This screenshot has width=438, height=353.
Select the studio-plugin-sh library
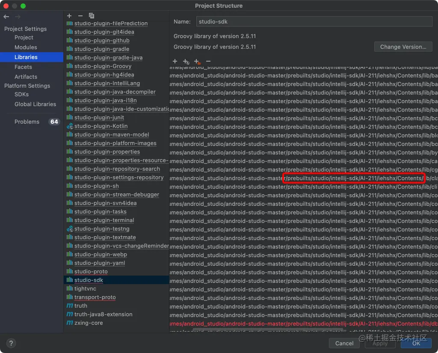pyautogui.click(x=96, y=186)
